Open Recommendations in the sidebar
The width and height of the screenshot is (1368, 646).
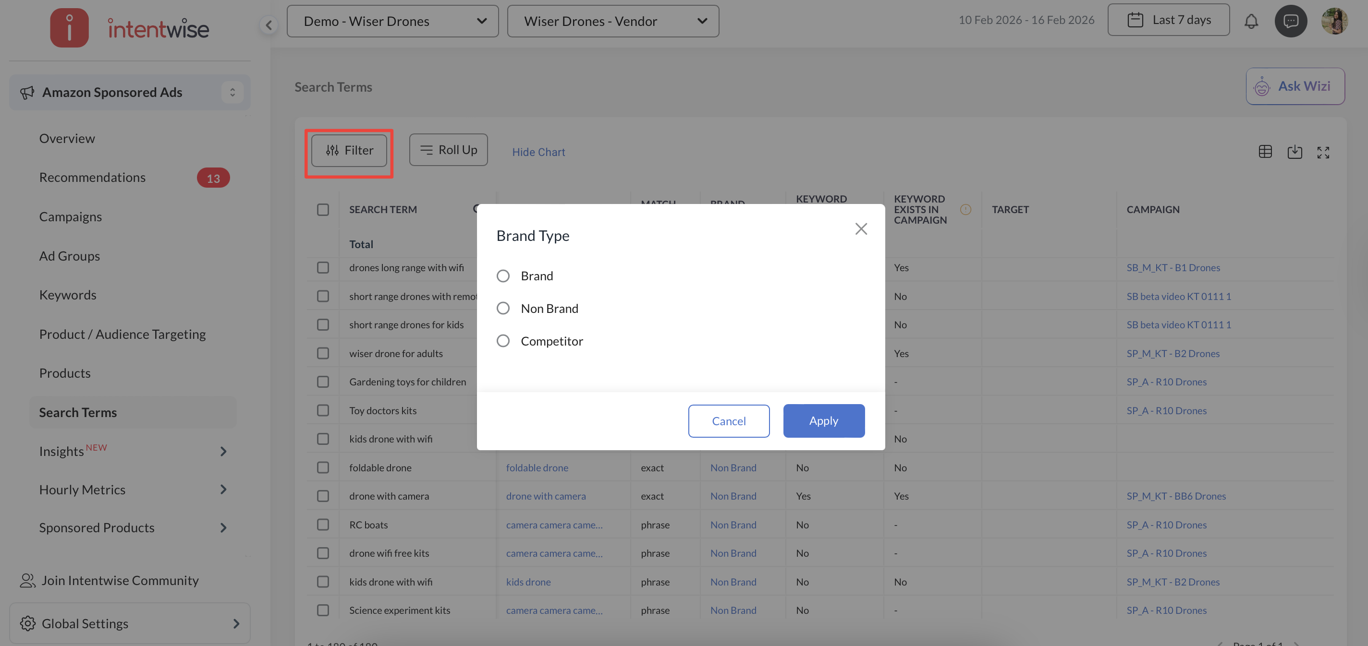point(92,177)
